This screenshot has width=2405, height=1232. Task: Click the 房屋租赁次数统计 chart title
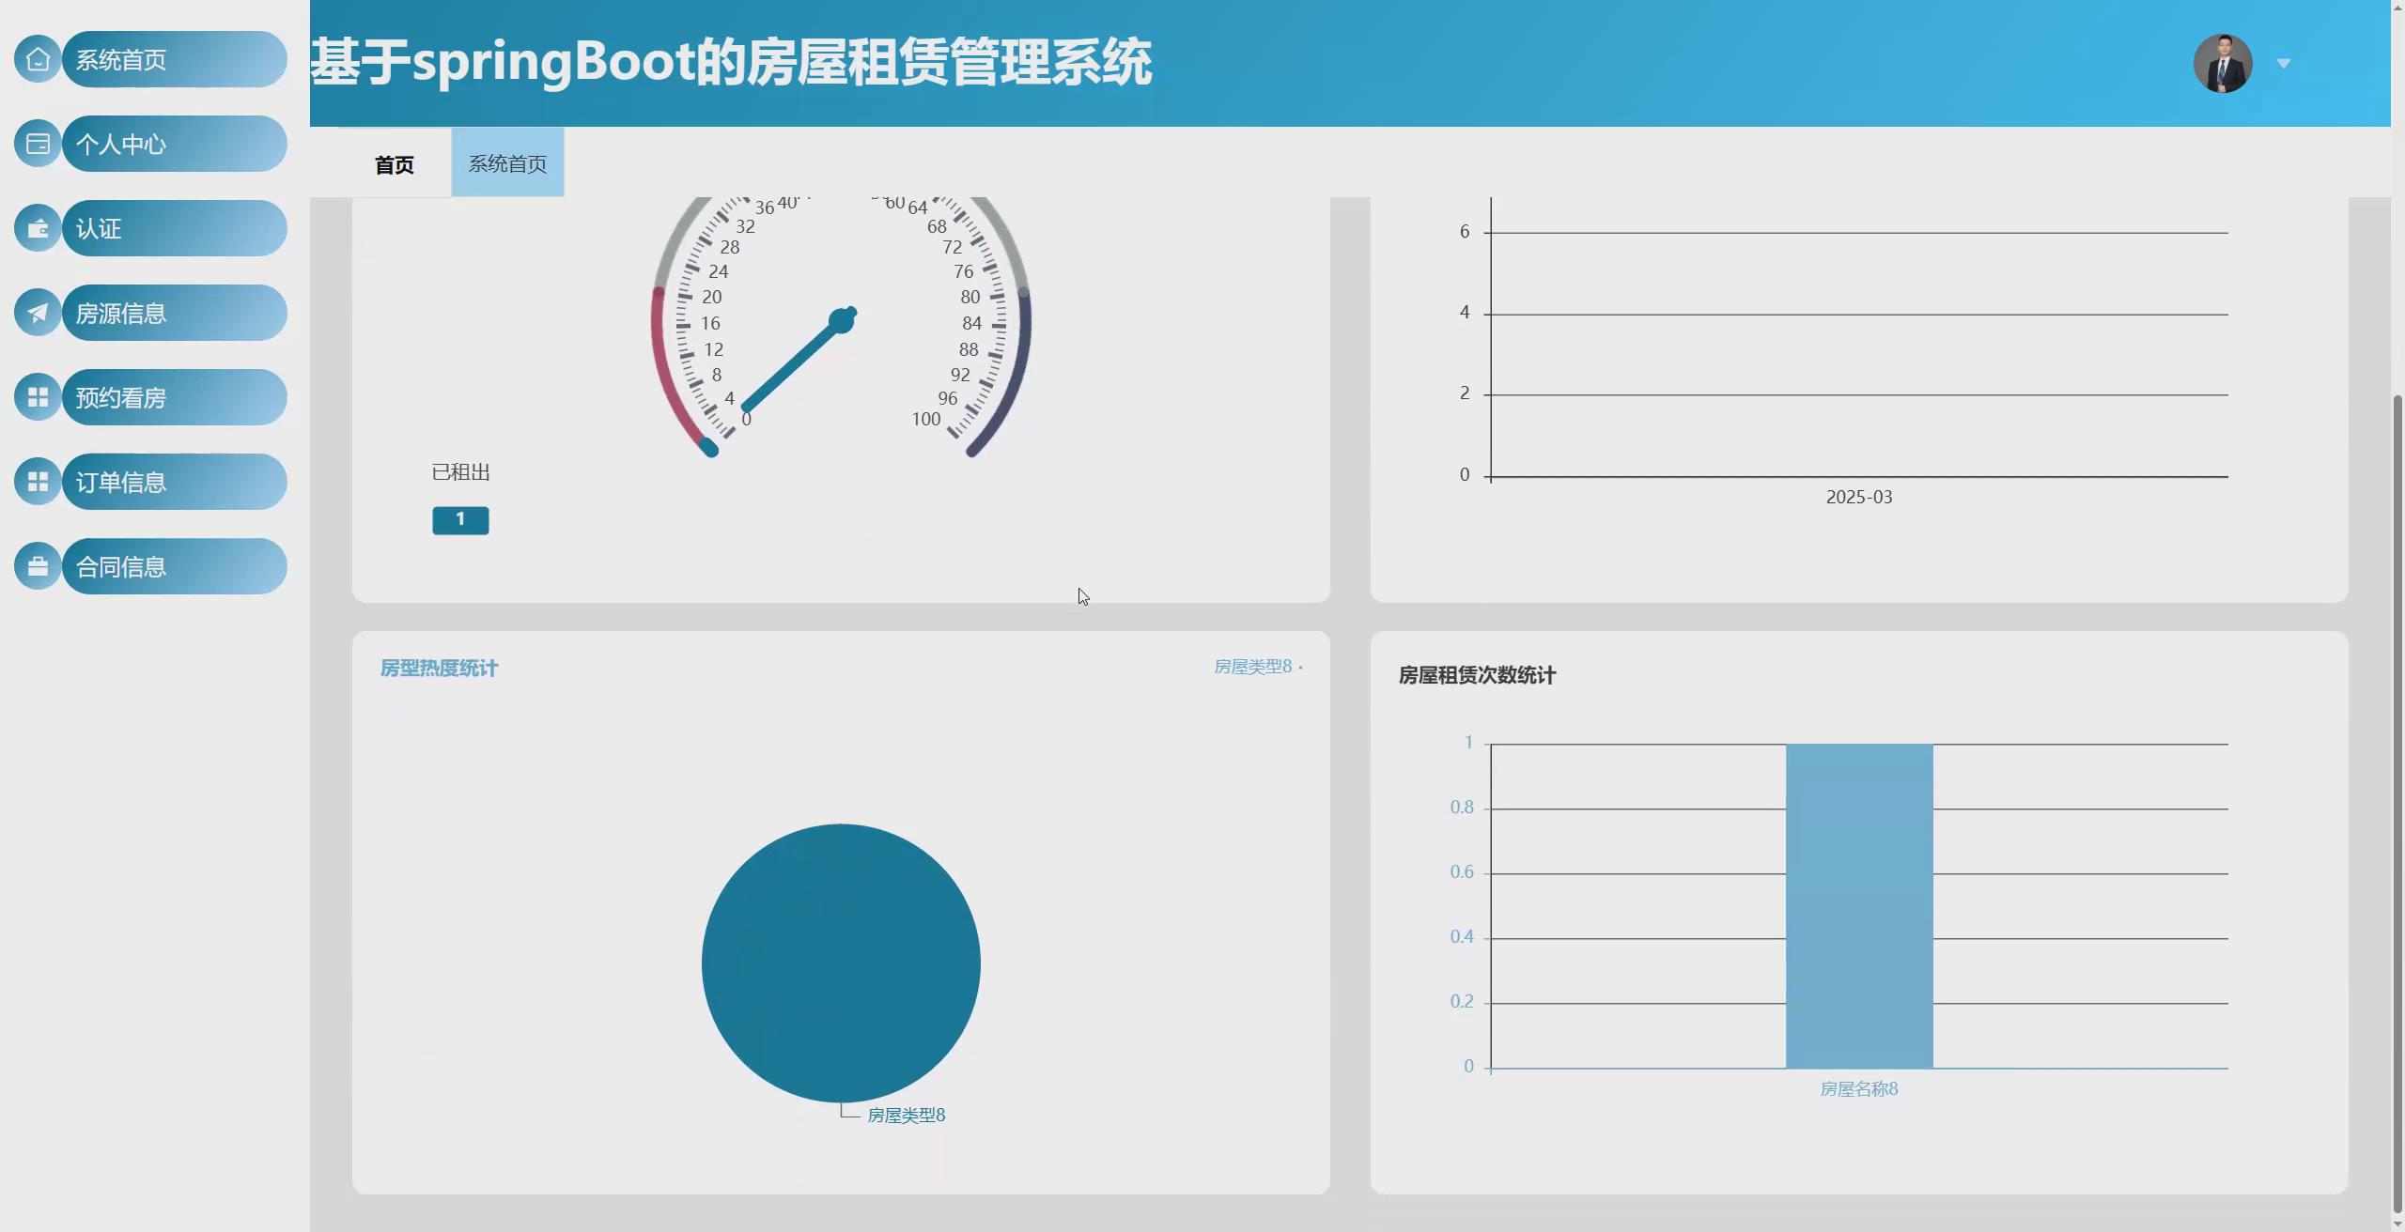point(1477,675)
